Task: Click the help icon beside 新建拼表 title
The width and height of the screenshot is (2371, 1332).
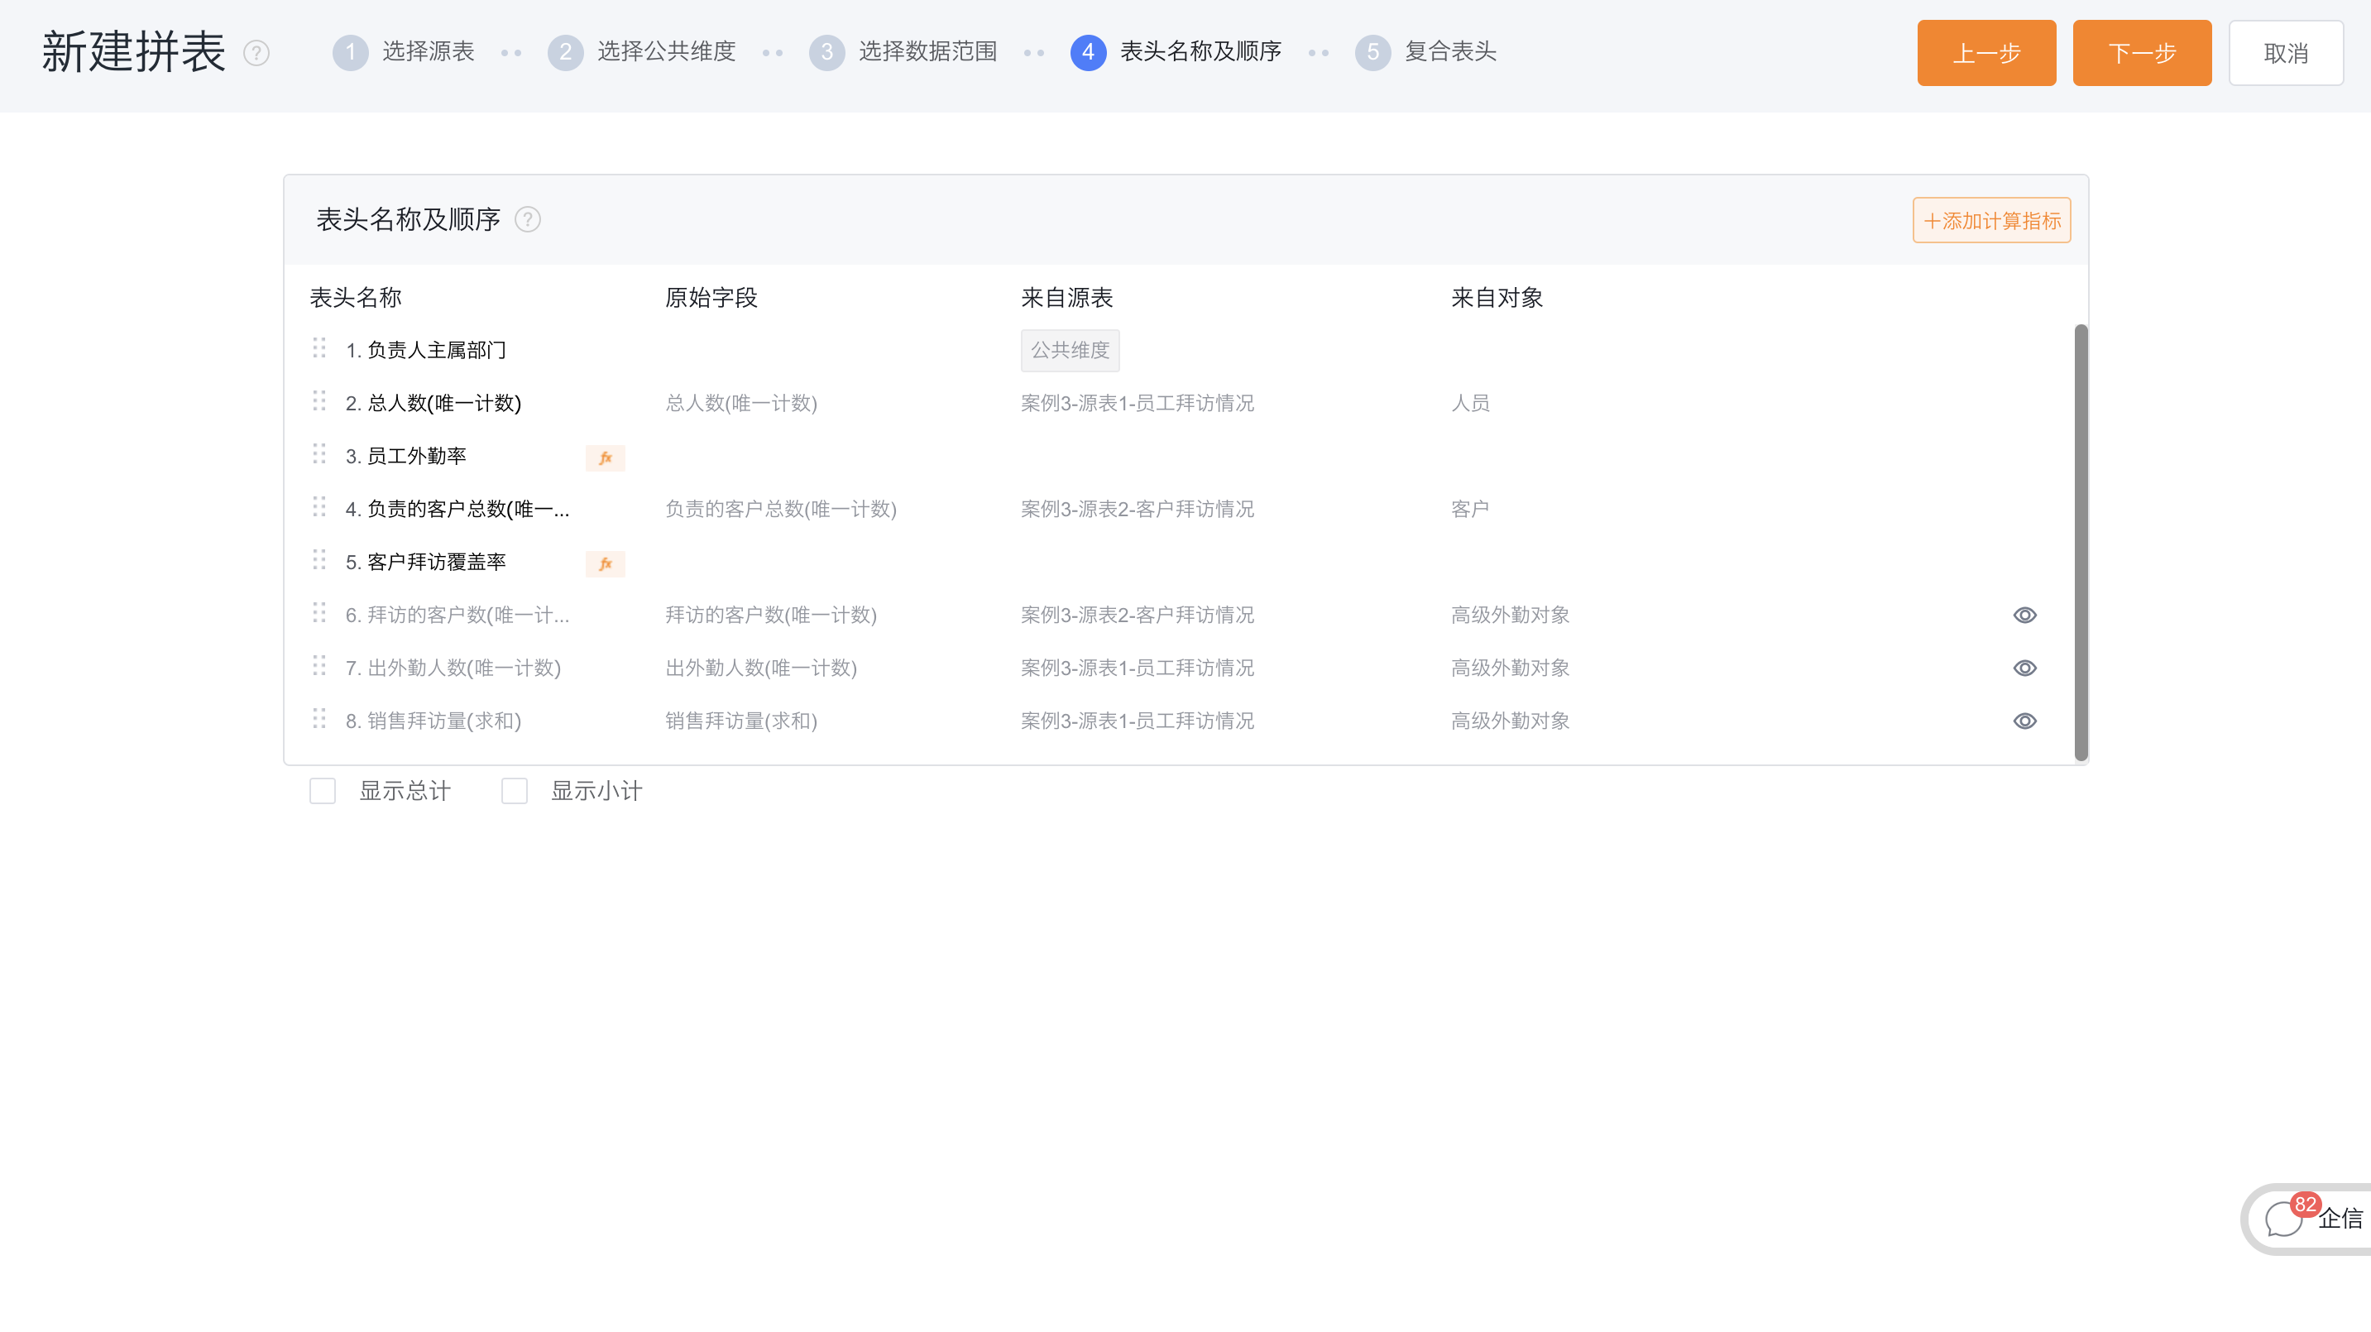Action: point(256,54)
